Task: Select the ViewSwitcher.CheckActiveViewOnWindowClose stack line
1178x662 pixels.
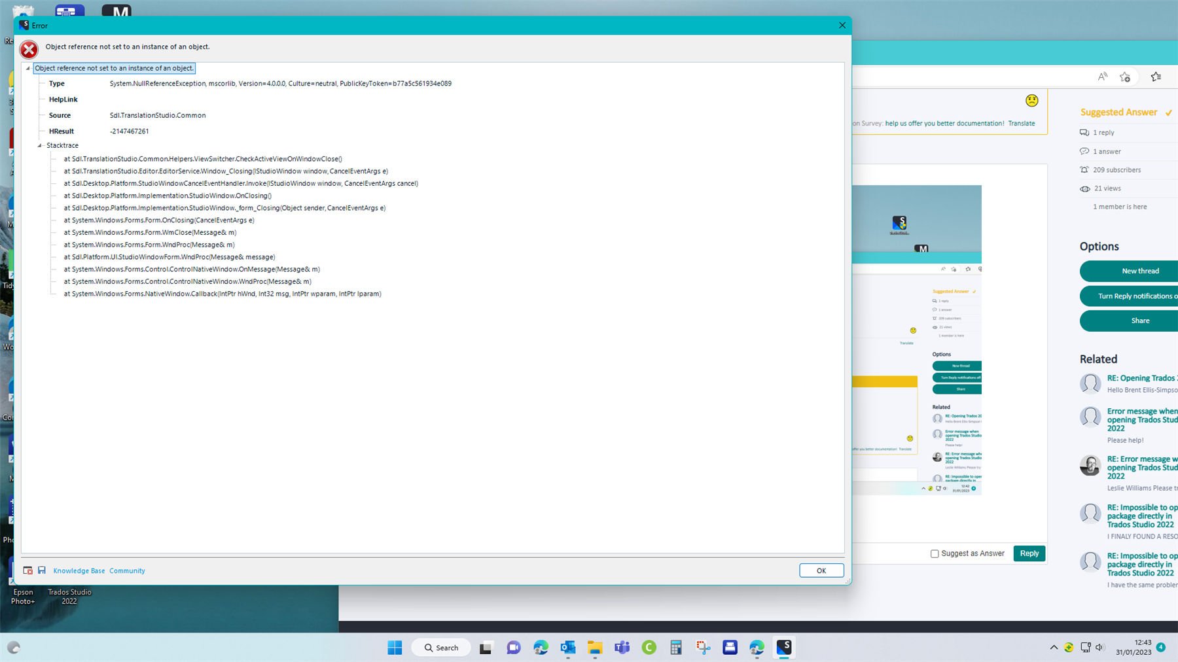Action: click(x=203, y=159)
